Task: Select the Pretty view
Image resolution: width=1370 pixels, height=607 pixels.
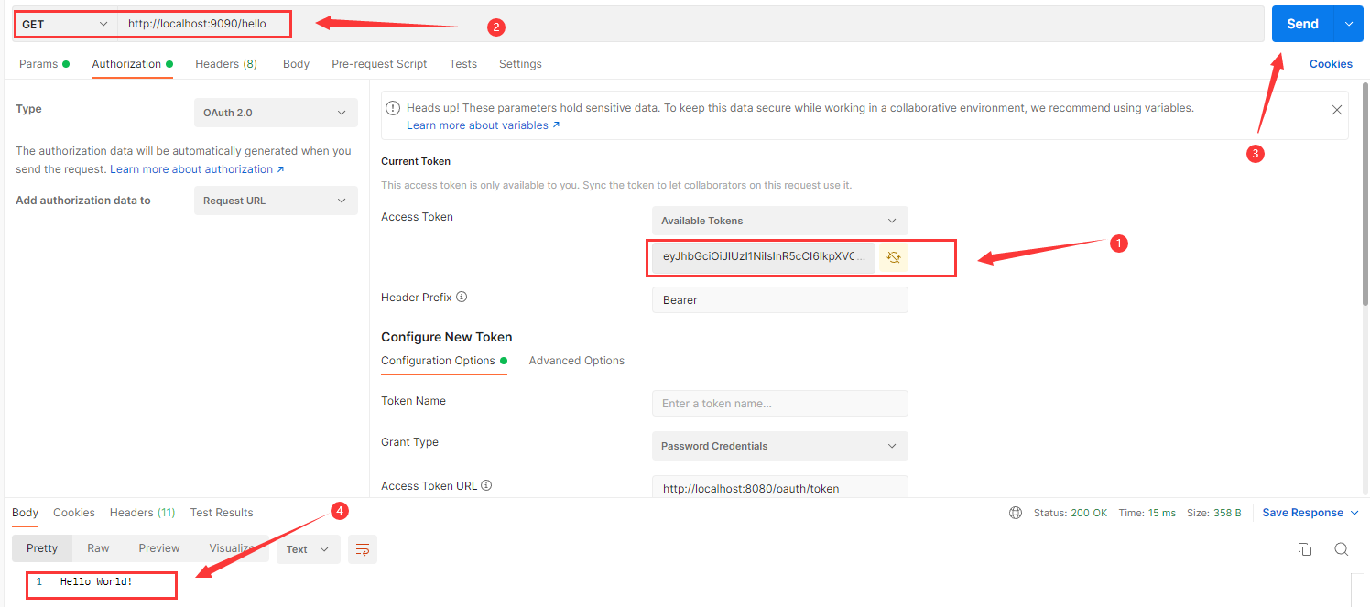Action: click(42, 548)
